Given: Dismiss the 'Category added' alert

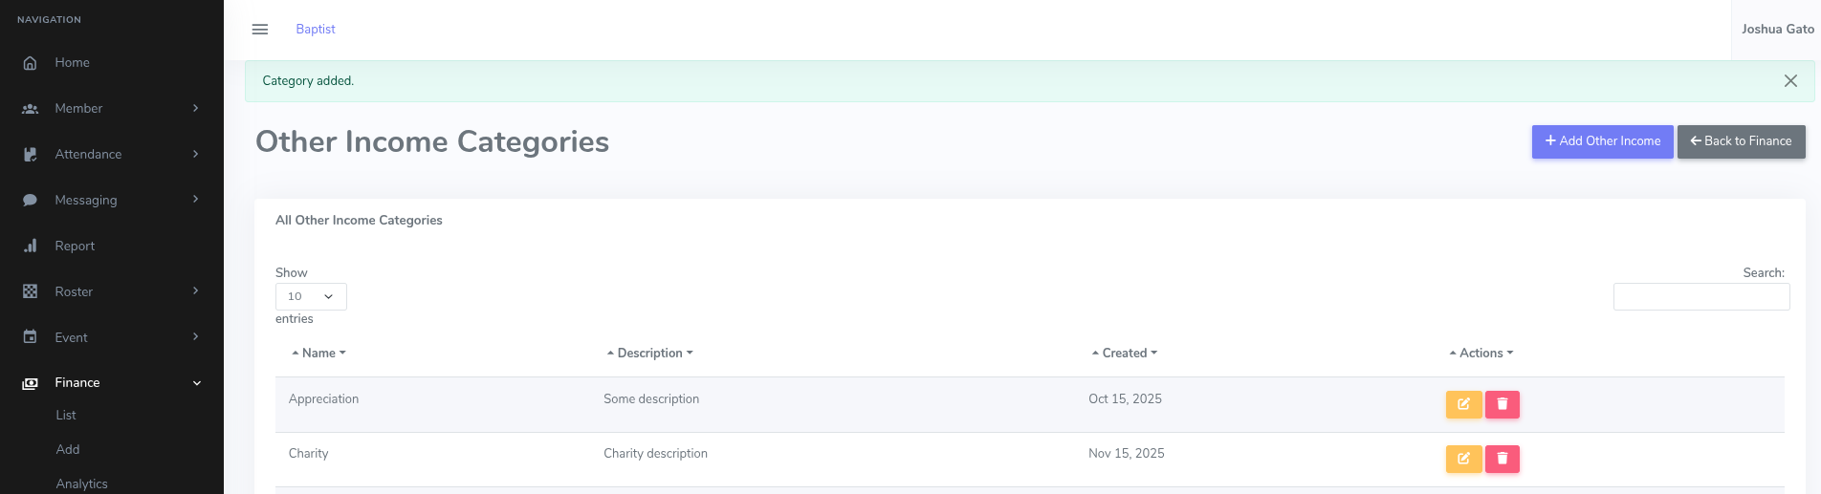Looking at the screenshot, I should click(x=1790, y=81).
